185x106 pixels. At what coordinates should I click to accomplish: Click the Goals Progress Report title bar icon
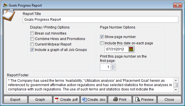(5, 5)
